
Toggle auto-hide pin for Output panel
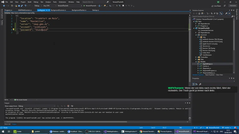point(187,103)
